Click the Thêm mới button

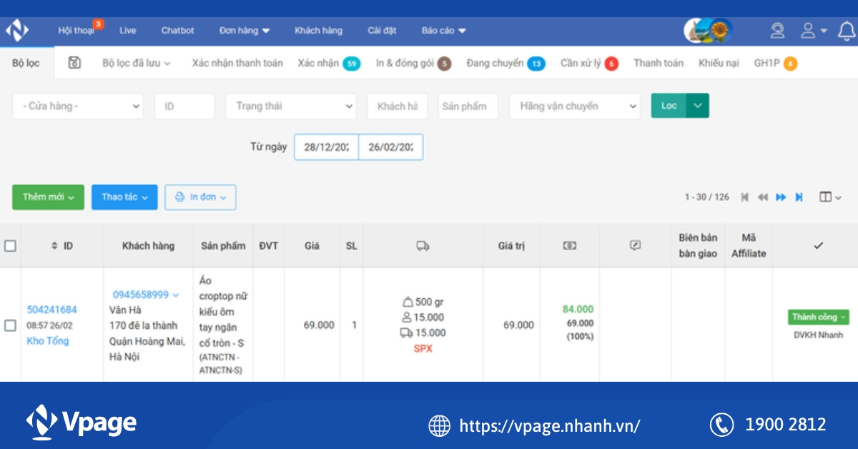pyautogui.click(x=47, y=197)
